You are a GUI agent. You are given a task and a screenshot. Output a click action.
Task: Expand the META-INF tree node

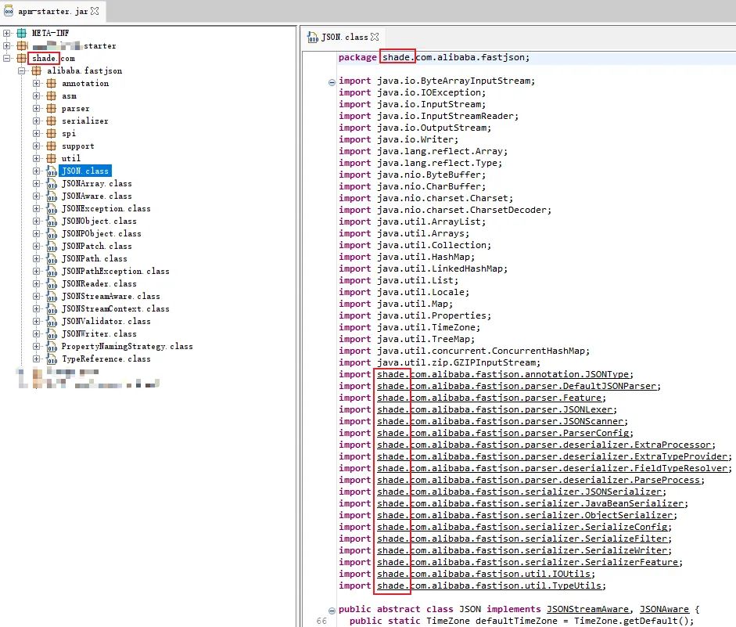(6, 33)
